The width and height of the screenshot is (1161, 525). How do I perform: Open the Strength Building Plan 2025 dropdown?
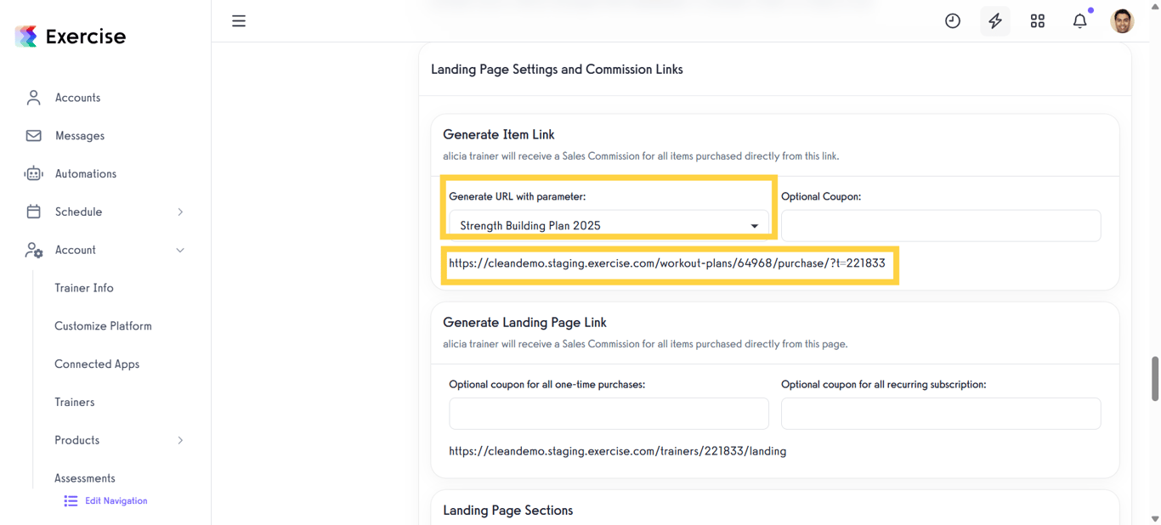pyautogui.click(x=608, y=225)
